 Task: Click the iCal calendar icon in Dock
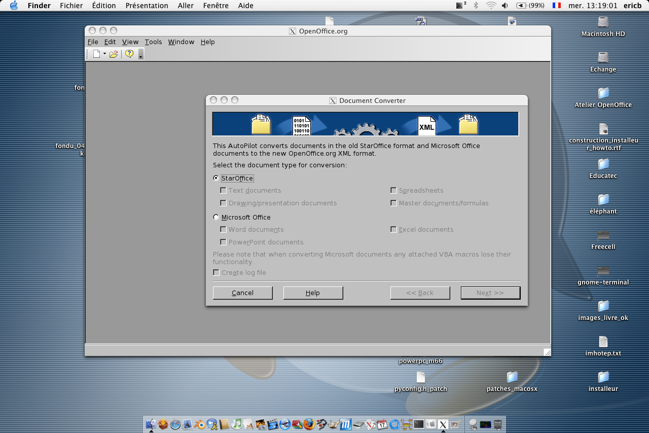(382, 424)
